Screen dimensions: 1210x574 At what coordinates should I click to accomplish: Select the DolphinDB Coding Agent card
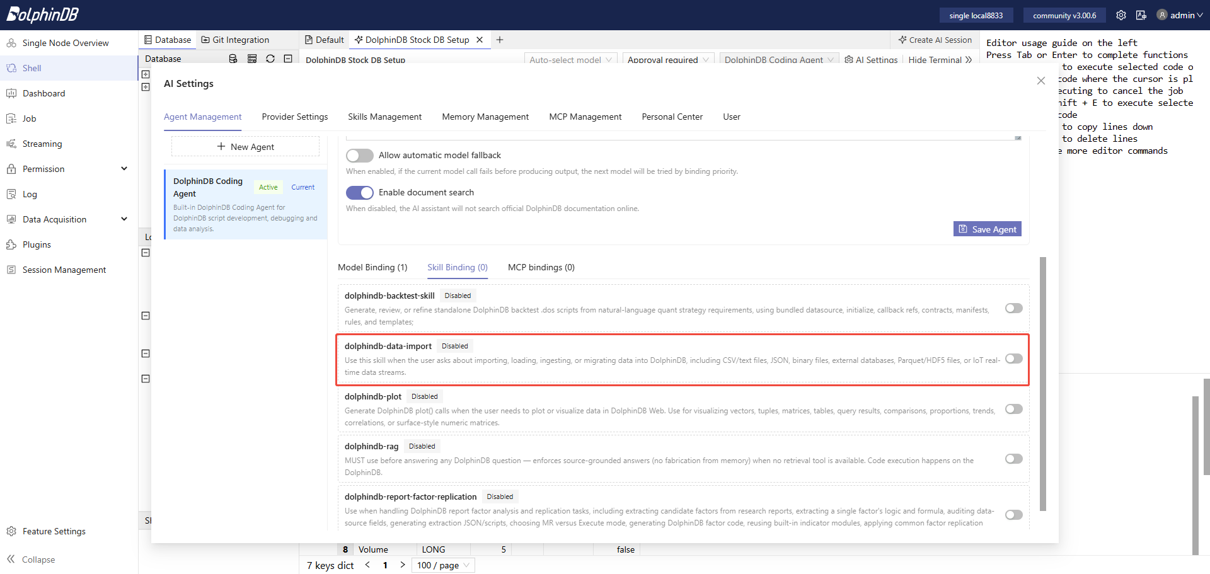[246, 204]
